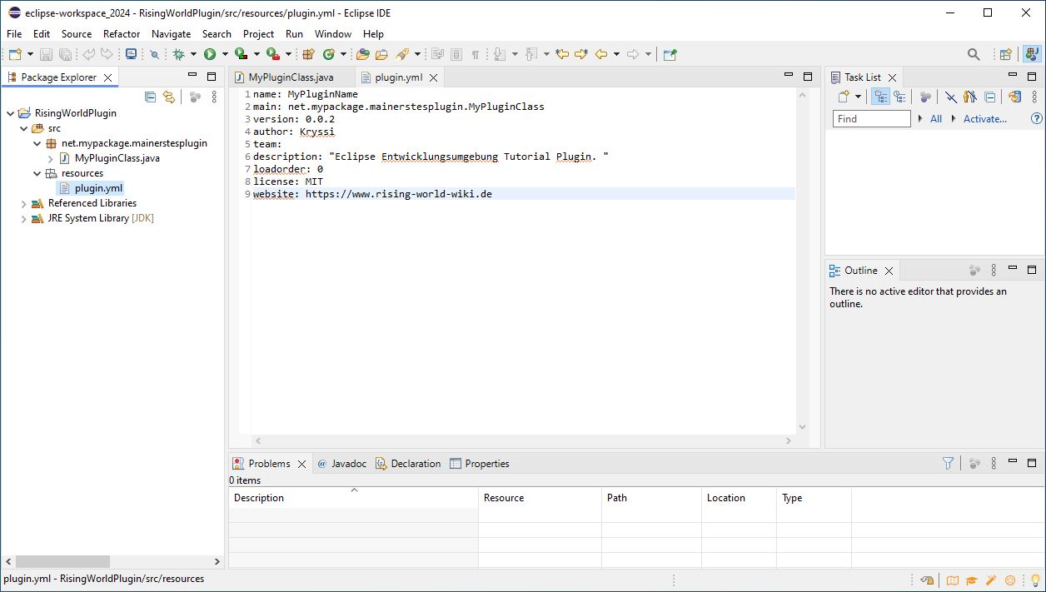
Task: Toggle Show Only My Tasks in Task List
Action: point(970,97)
